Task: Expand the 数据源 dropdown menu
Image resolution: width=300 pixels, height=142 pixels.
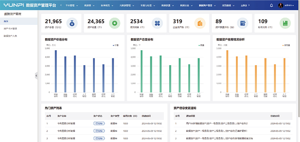Action: tap(89, 6)
